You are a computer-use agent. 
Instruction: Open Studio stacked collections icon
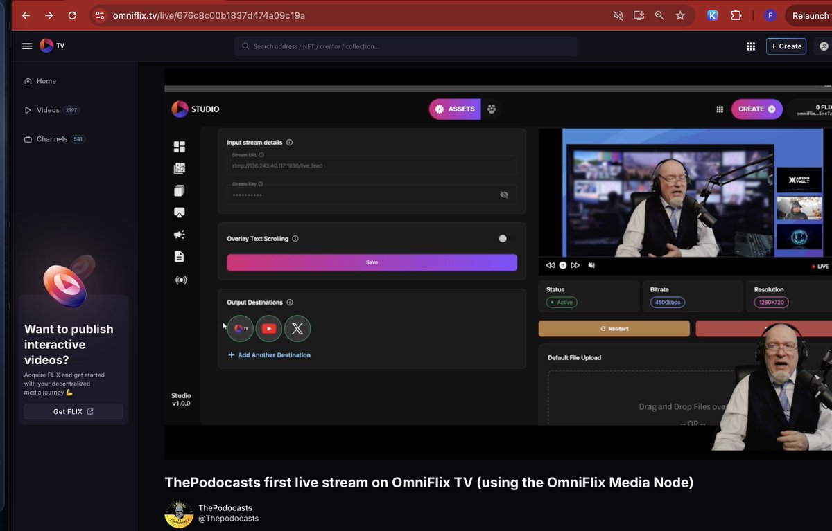(180, 190)
